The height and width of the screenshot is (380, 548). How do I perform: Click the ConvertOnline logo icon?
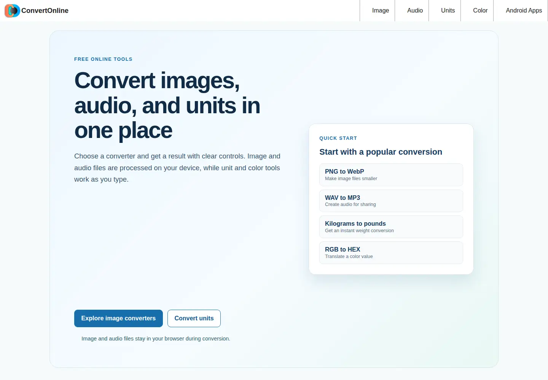(12, 11)
